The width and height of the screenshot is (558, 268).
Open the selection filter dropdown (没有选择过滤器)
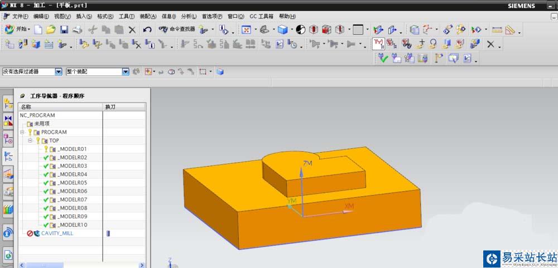[x=59, y=72]
